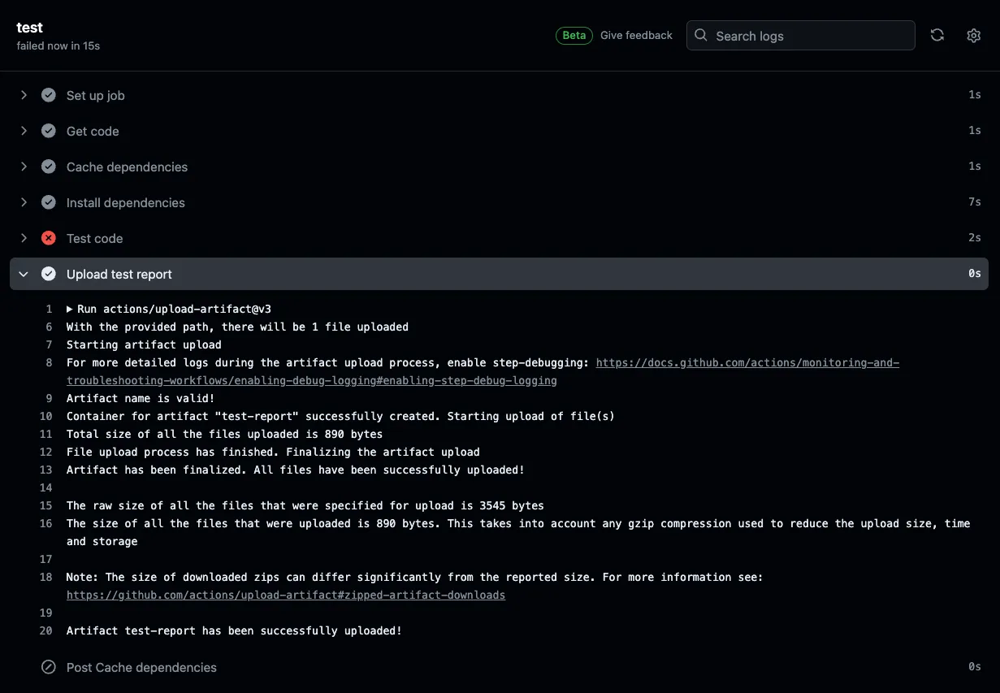Click the Search logs input field
Image resolution: width=1000 pixels, height=693 pixels.
[808, 36]
